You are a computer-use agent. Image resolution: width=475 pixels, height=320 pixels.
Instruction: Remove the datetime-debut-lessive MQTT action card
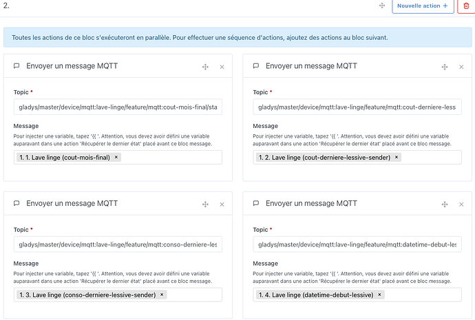[x=461, y=204]
